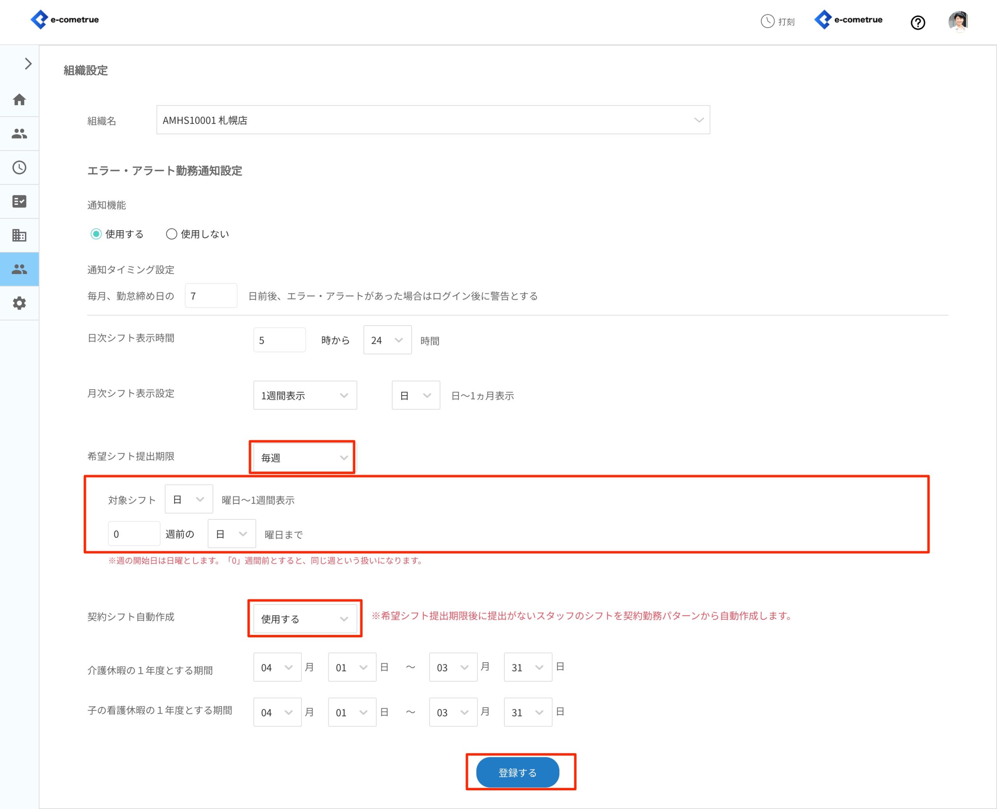Click the top-left e-cometrue logo

pyautogui.click(x=65, y=19)
